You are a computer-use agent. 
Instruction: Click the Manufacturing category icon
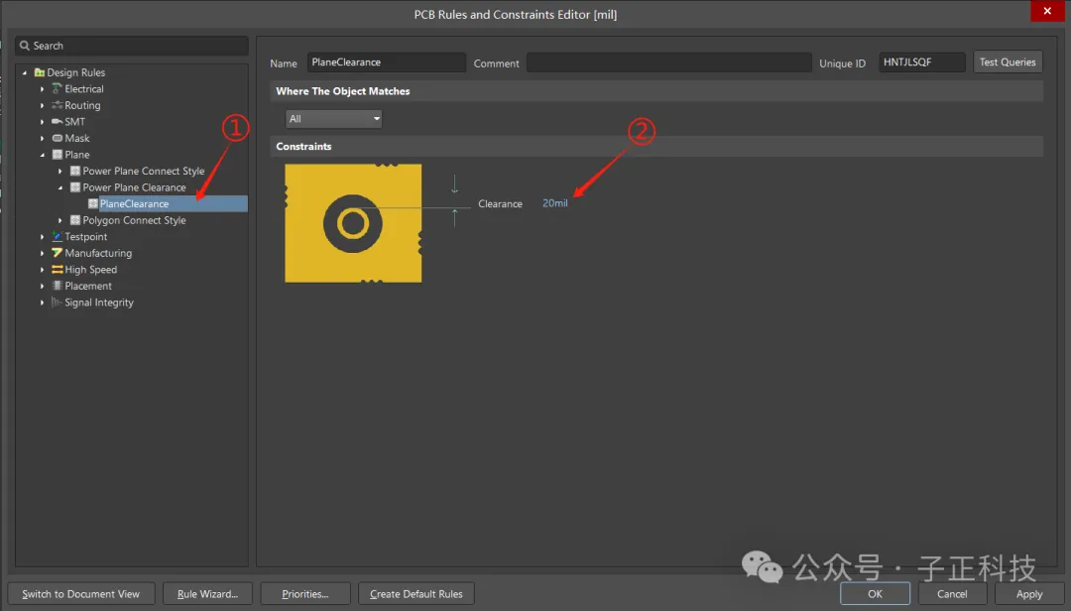[58, 253]
